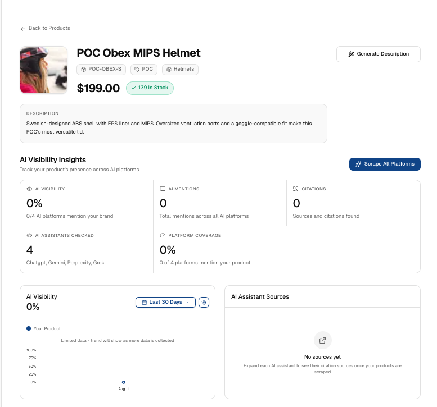This screenshot has width=437, height=407.
Task: Click the back arrow icon beside Back to Products
Action: coord(22,29)
